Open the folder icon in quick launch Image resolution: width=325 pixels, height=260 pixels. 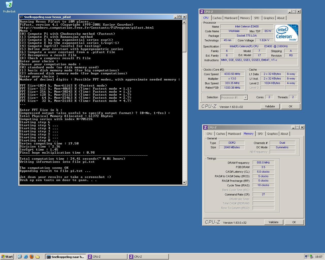[x=38, y=257]
